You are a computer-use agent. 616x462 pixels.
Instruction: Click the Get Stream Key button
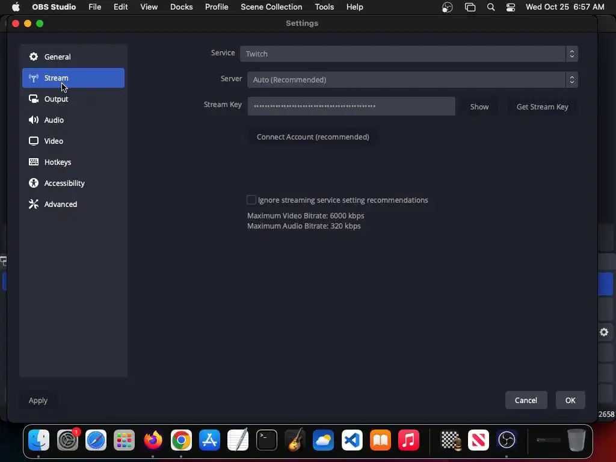(542, 107)
